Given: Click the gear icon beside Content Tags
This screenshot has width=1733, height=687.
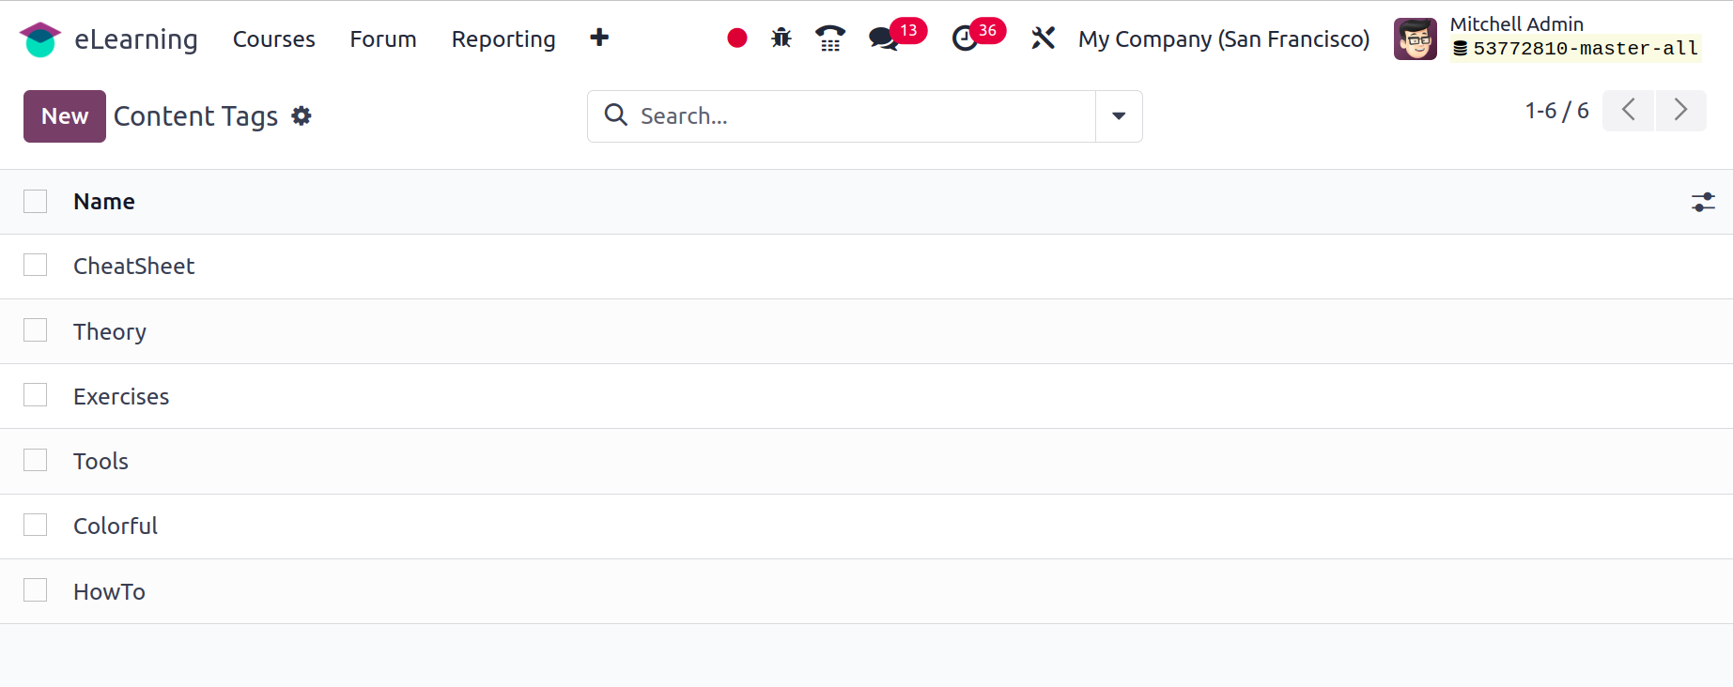Looking at the screenshot, I should coord(302,115).
